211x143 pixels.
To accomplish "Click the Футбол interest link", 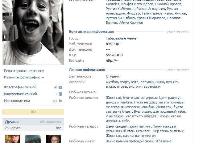I will 112,82.
